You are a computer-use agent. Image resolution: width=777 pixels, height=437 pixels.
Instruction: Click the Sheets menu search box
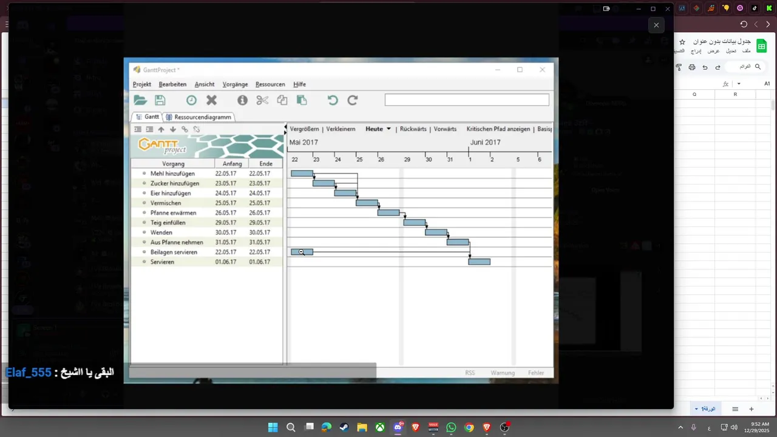(x=744, y=66)
